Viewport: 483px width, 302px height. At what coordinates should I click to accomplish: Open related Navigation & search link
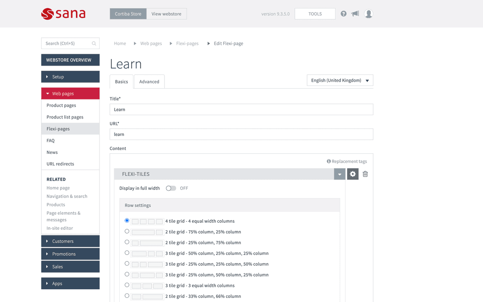point(67,196)
